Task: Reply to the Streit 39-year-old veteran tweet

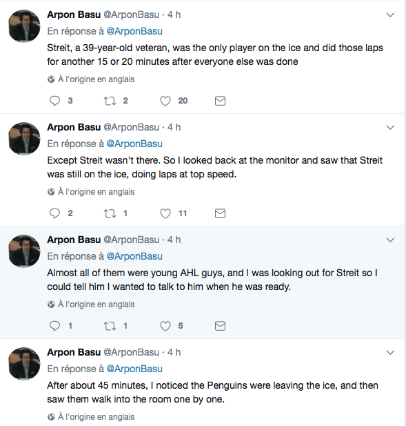Action: pyautogui.click(x=54, y=101)
